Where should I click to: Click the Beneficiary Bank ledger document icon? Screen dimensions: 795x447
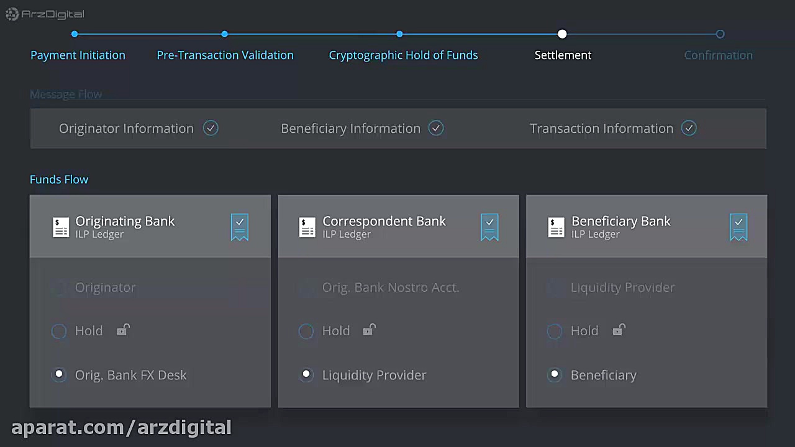(556, 227)
